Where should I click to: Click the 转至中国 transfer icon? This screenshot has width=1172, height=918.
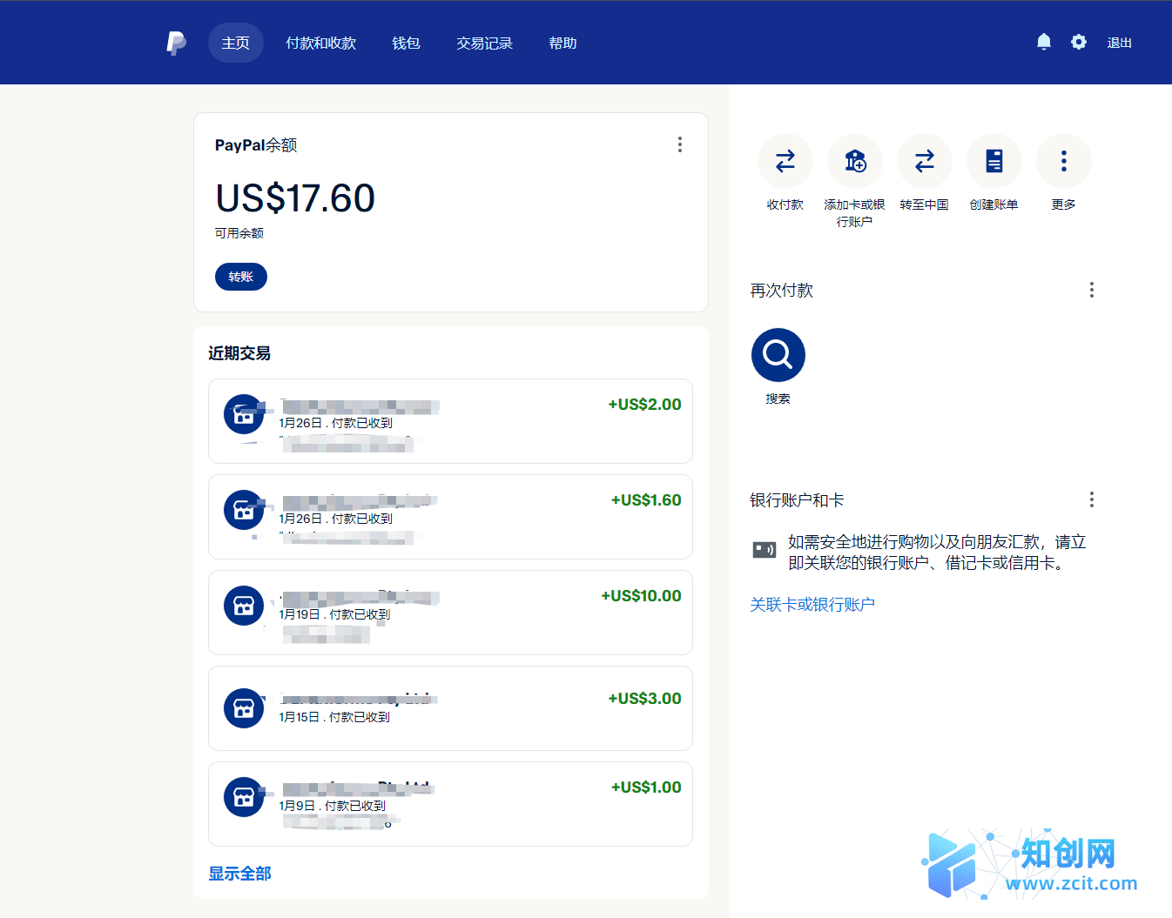[x=924, y=161]
